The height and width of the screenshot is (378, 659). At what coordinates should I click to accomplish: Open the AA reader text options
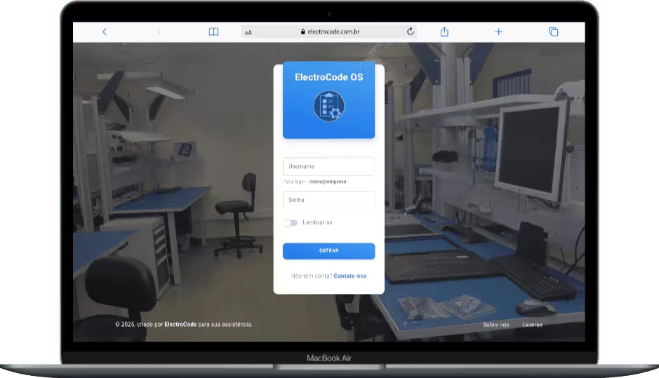(x=248, y=32)
